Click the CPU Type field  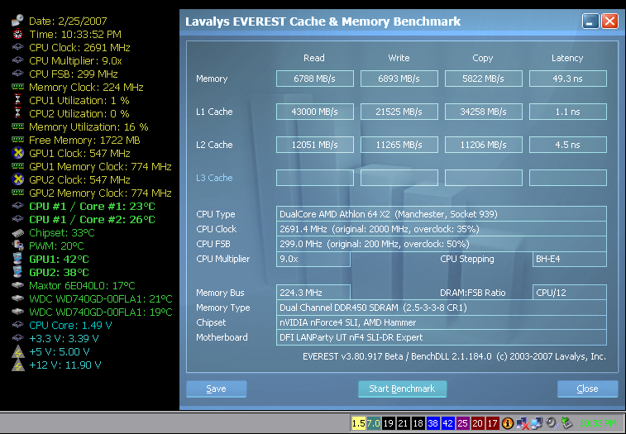441,214
